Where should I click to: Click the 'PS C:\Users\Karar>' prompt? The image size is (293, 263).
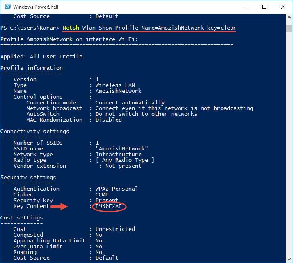pyautogui.click(x=30, y=28)
